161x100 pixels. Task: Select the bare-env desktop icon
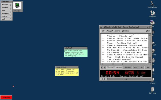pyautogui.click(x=152, y=90)
